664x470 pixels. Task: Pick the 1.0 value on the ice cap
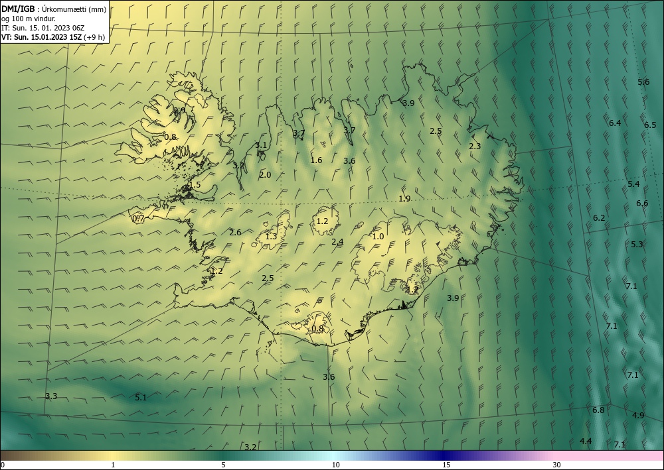[378, 236]
